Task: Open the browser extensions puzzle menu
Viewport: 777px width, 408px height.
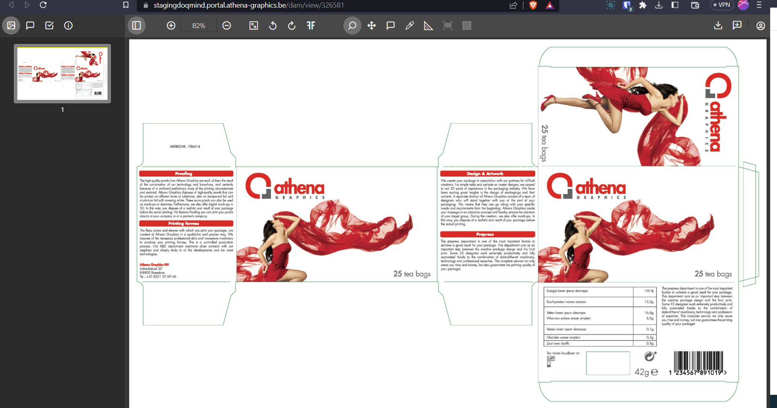Action: click(643, 5)
